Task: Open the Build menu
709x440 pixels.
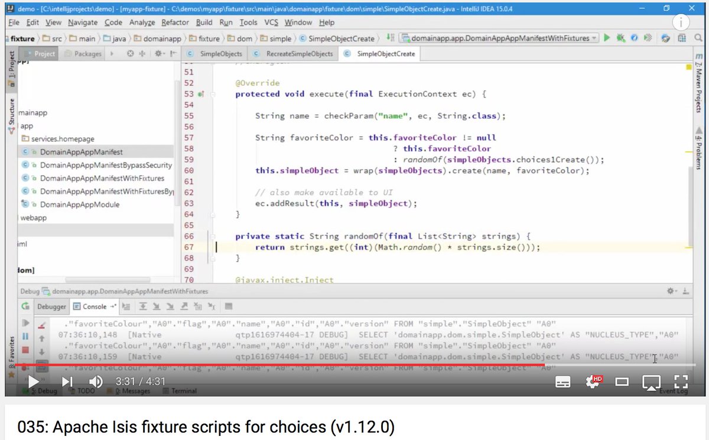Action: pos(204,22)
